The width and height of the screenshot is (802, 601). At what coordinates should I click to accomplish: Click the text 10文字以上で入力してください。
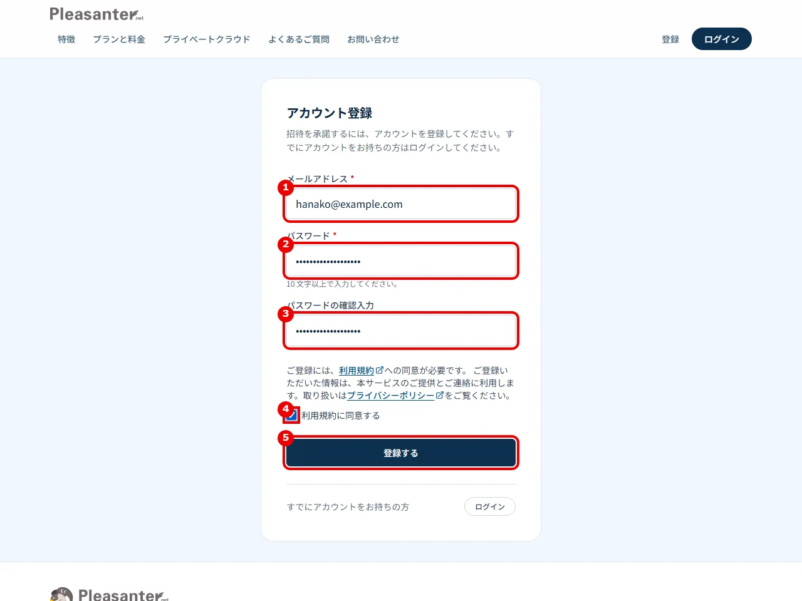tap(343, 284)
